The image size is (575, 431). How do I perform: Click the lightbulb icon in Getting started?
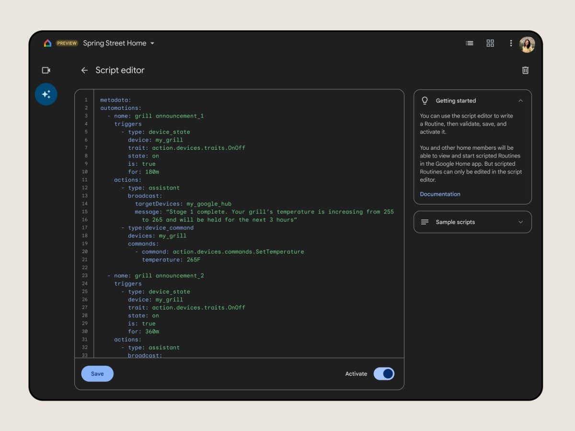(425, 101)
